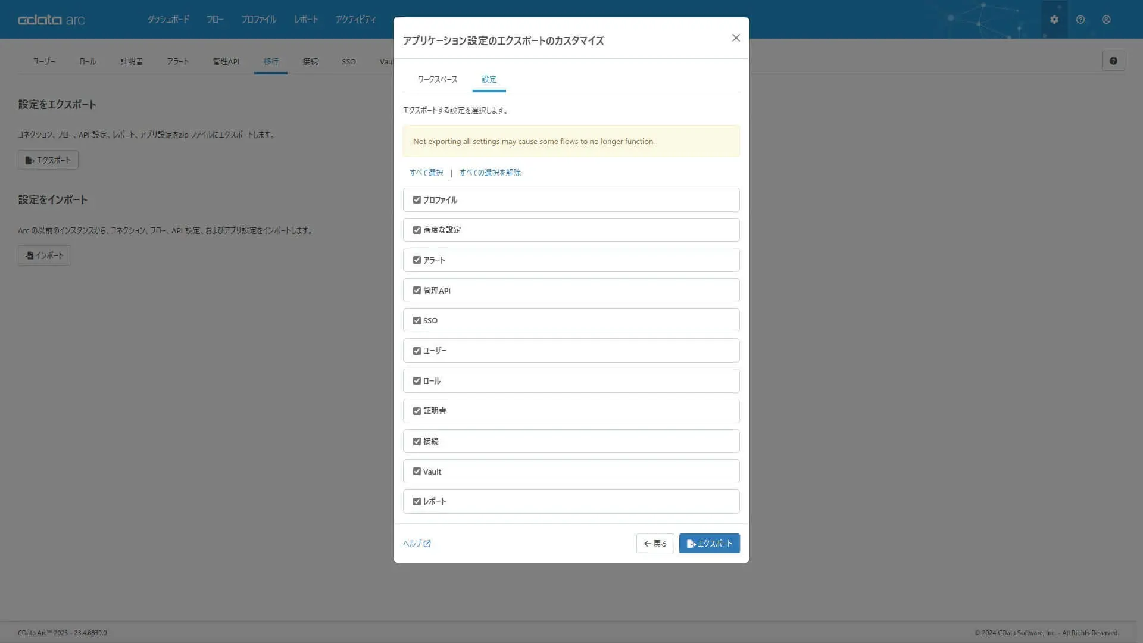
Task: Click the 戻る back button
Action: coord(655,544)
